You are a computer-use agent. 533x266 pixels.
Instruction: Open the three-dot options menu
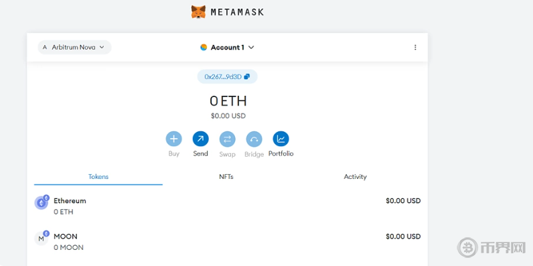[x=415, y=48]
